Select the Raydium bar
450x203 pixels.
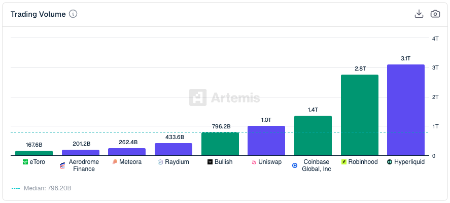(x=174, y=149)
